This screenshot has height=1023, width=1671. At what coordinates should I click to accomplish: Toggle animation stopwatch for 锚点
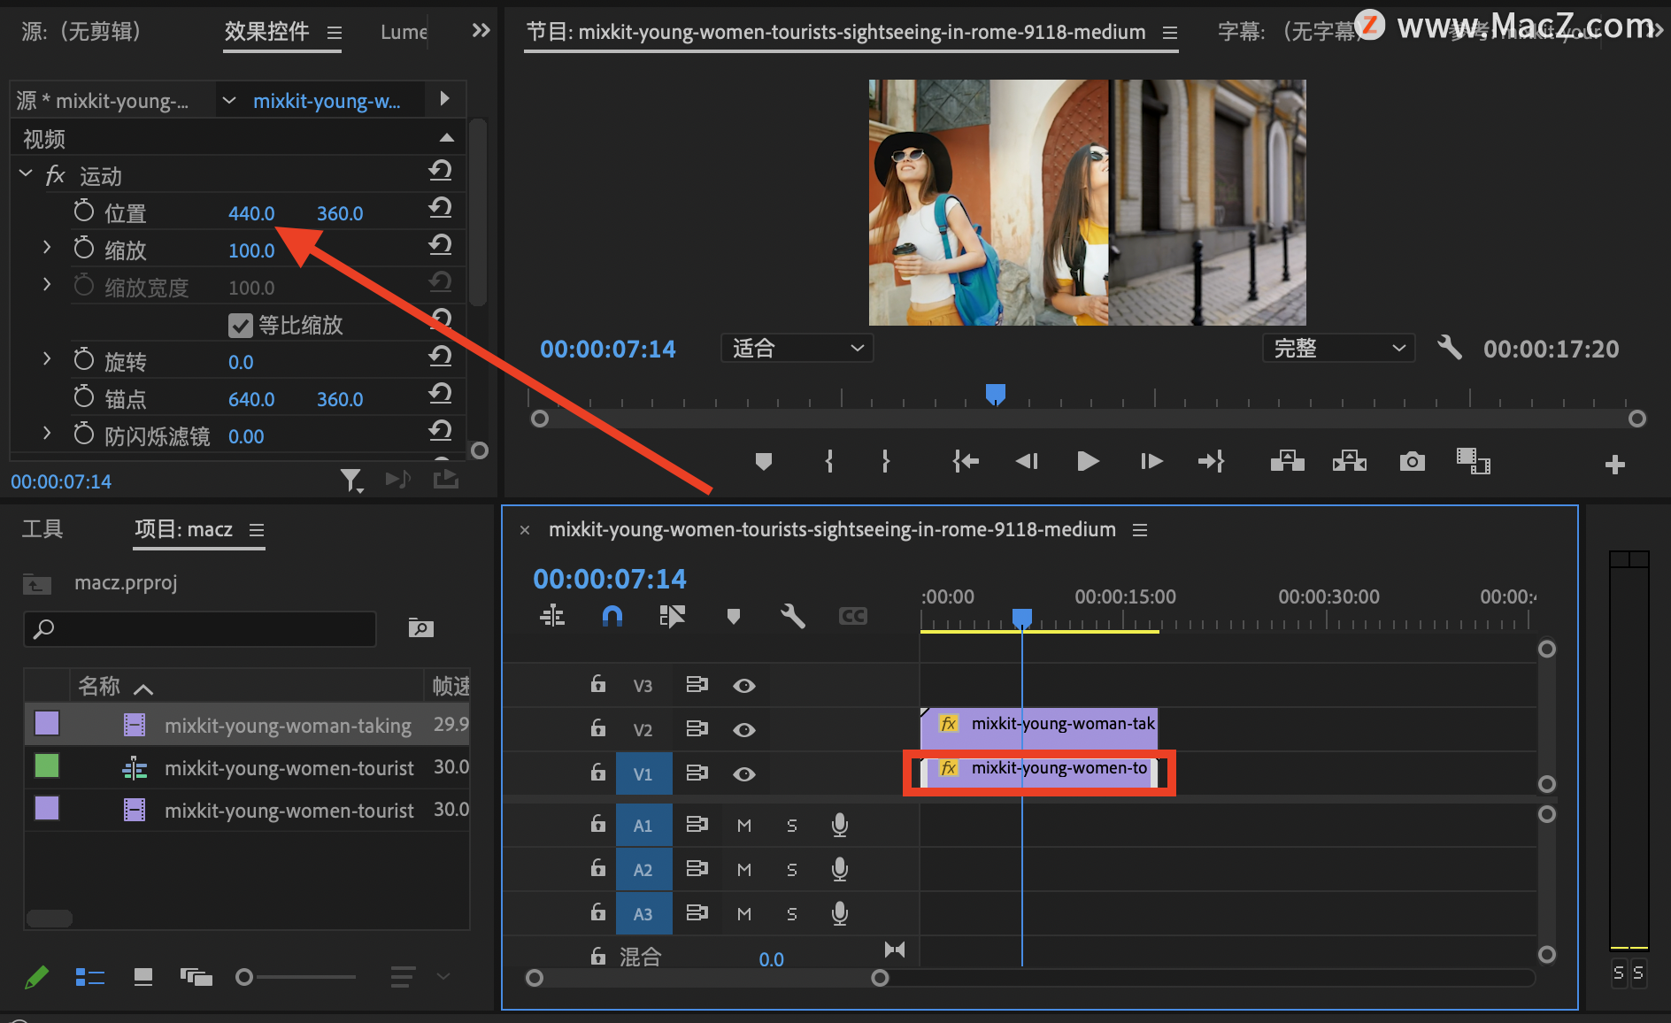84,396
